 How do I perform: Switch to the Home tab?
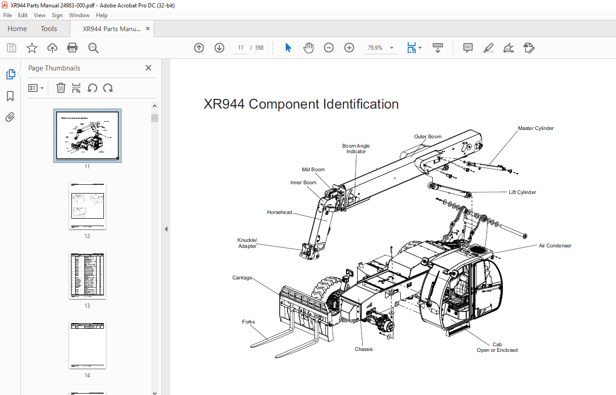17,29
